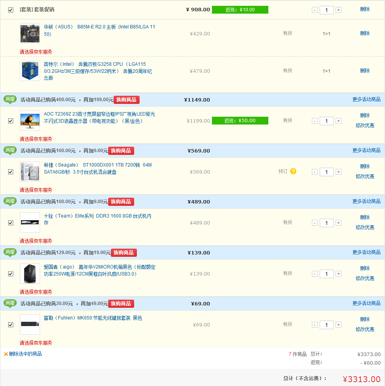This screenshot has width=385, height=386.
Task: Decrease quantity of the aigo case
Action: [x=315, y=274]
